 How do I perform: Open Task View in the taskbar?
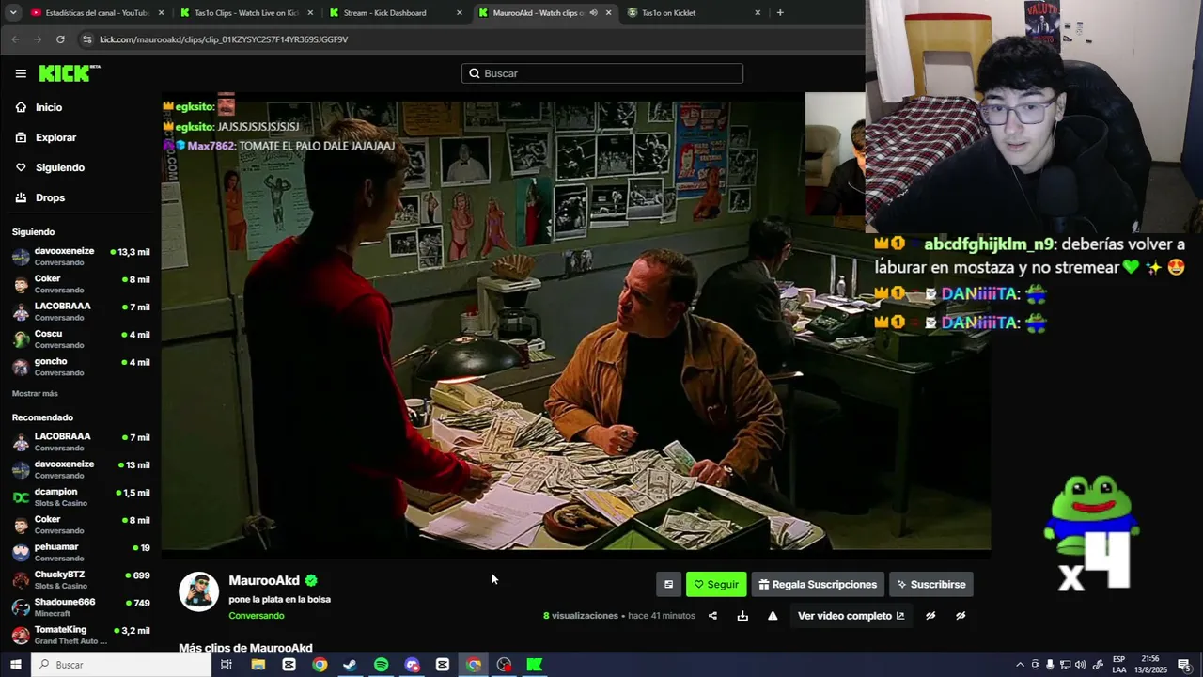(x=227, y=665)
